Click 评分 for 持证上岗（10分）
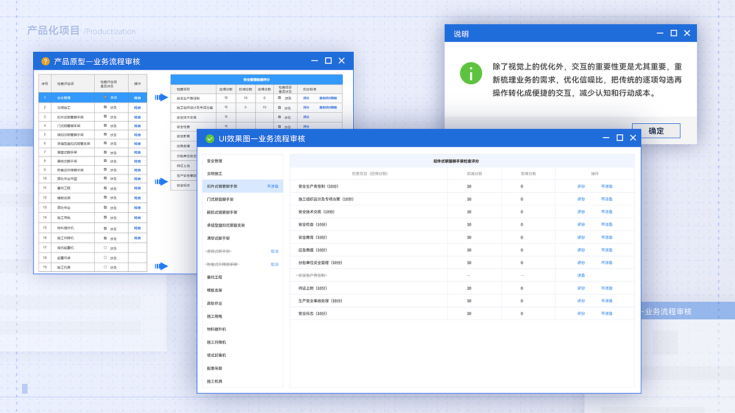This screenshot has height=413, width=735. click(581, 288)
